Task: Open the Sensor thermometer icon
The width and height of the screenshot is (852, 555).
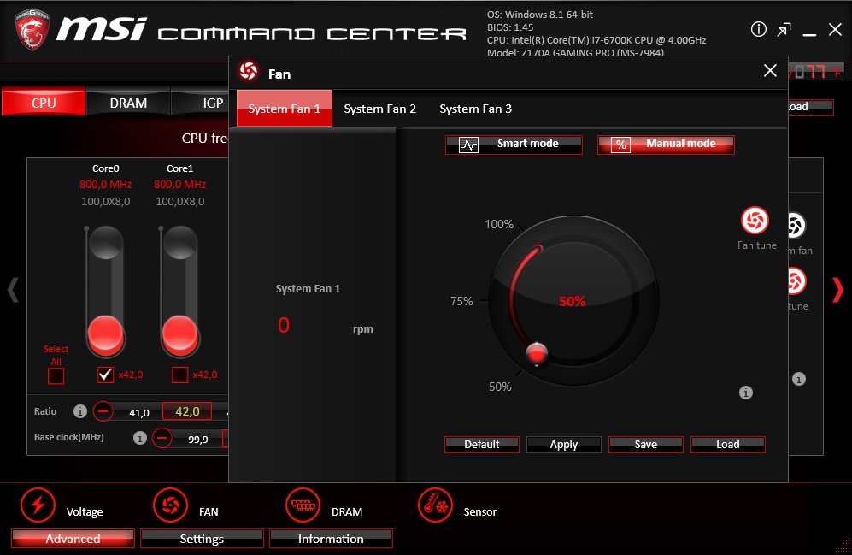Action: [435, 505]
